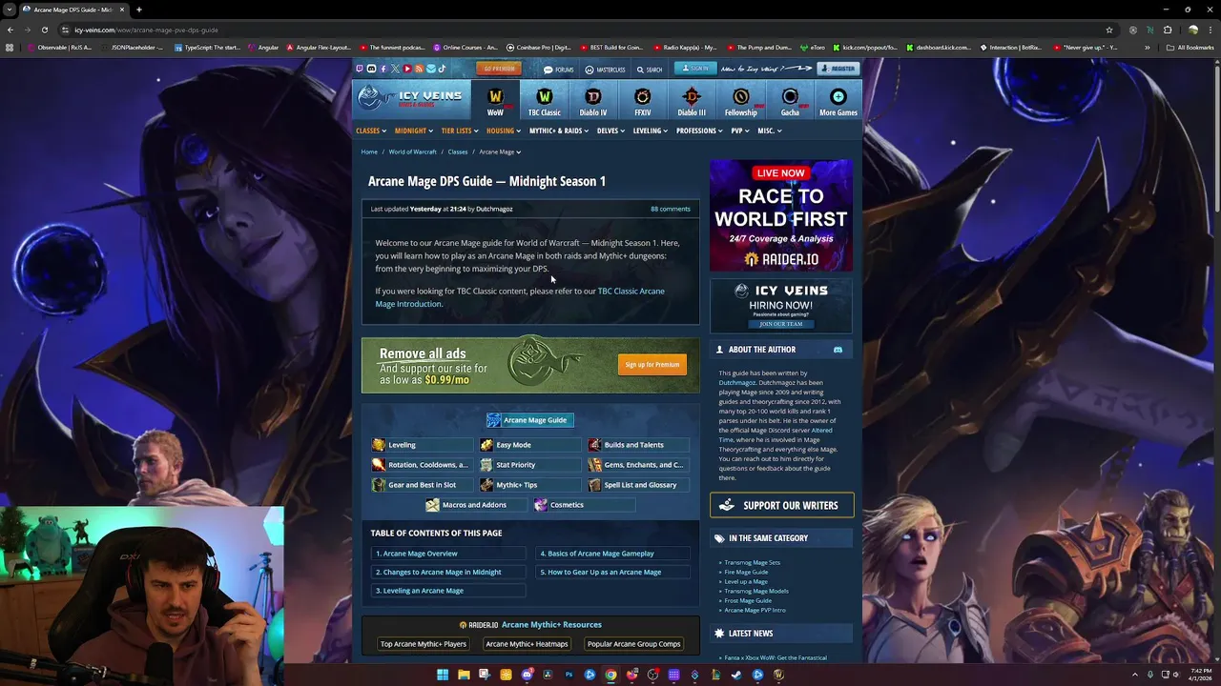The width and height of the screenshot is (1221, 686).
Task: Click the Register button
Action: pyautogui.click(x=838, y=69)
